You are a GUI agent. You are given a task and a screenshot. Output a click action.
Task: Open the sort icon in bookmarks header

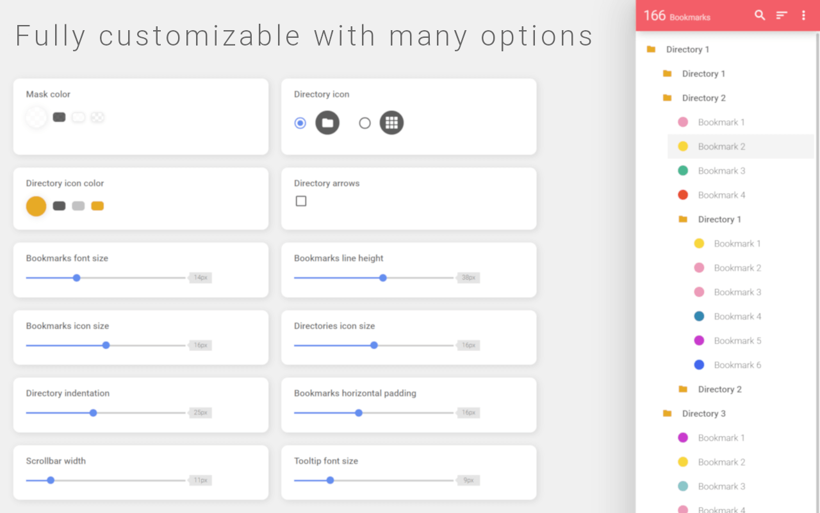point(782,15)
